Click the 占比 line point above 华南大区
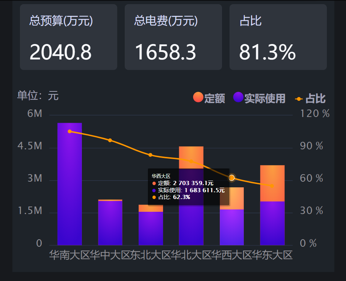346x281 pixels. (70, 131)
